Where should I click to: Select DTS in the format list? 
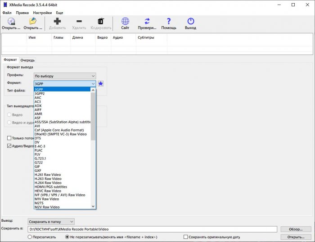click(x=62, y=138)
